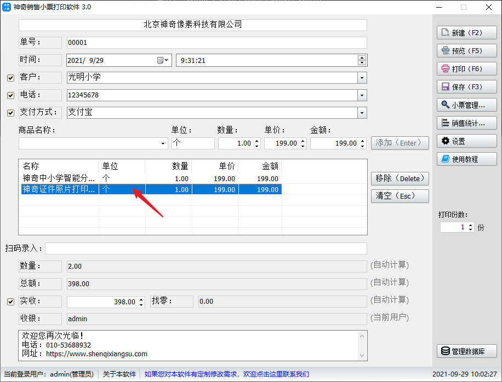Open receipt management (小票管理)
Screen dimensions: 502x382
click(x=466, y=105)
